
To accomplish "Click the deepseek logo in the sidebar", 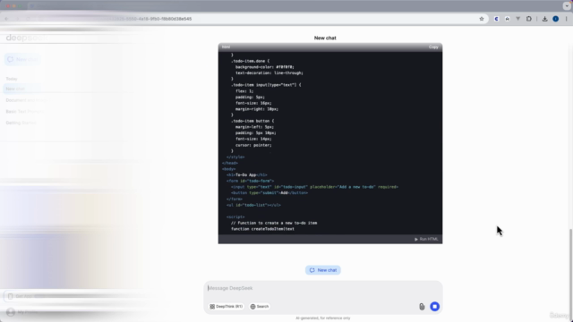I will 27,38.
